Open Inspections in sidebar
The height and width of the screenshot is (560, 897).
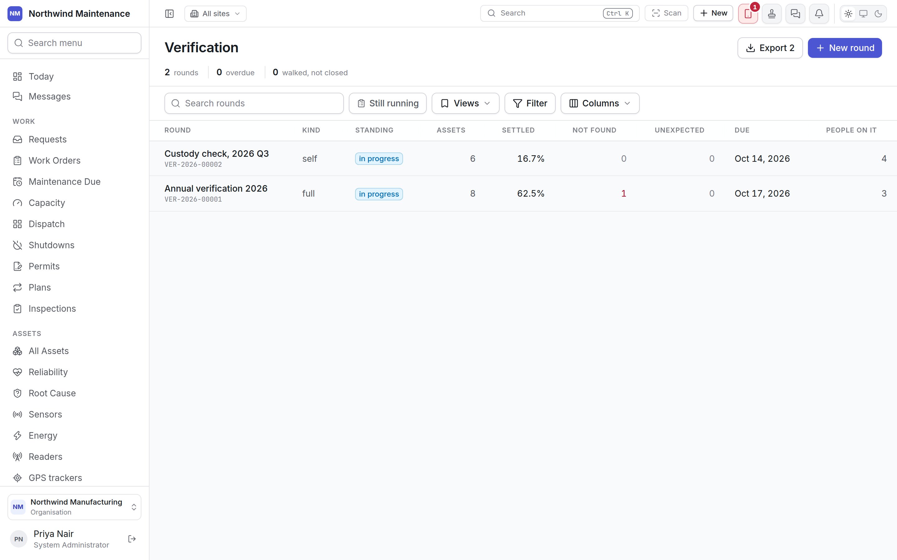pyautogui.click(x=74, y=309)
